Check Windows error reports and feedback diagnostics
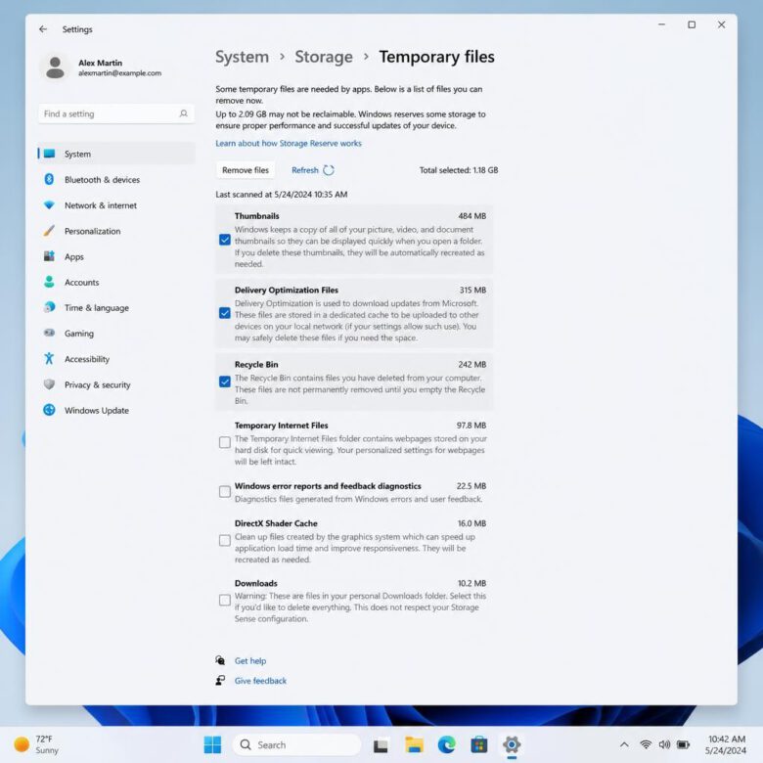The width and height of the screenshot is (763, 763). click(x=225, y=491)
